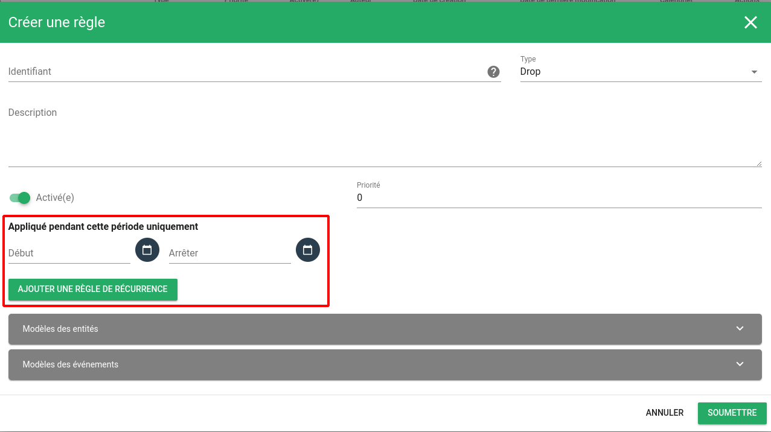Grab the Description textarea resize handle
This screenshot has height=432, width=771.
pos(759,164)
